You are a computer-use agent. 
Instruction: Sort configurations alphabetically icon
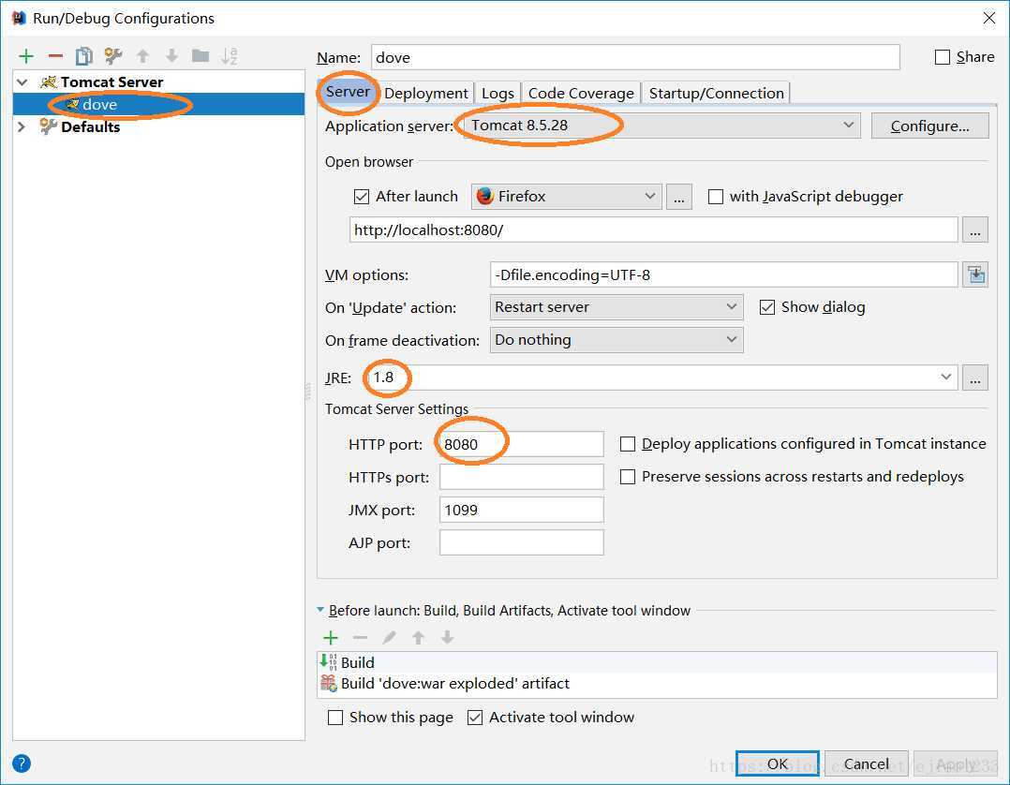[230, 56]
